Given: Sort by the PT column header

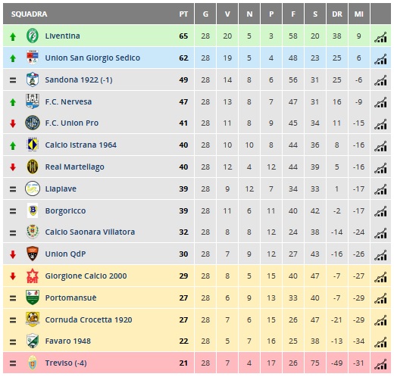Looking at the screenshot, I should pyautogui.click(x=183, y=14).
